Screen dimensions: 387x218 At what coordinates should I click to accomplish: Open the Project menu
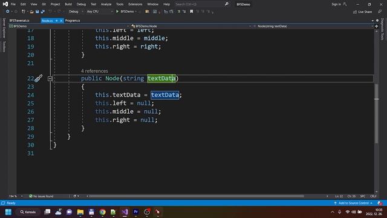(x=55, y=4)
